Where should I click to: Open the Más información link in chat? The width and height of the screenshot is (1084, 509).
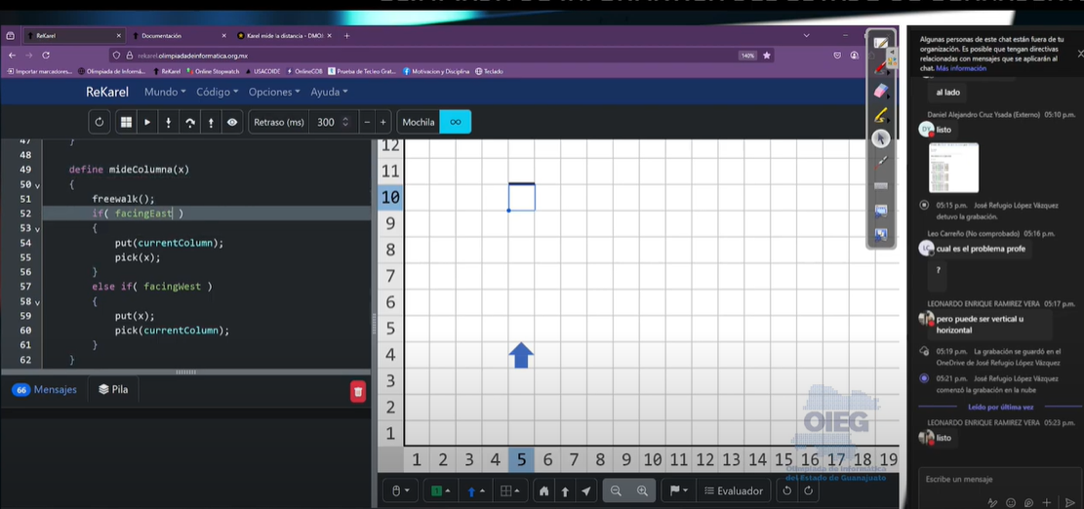pyautogui.click(x=961, y=69)
